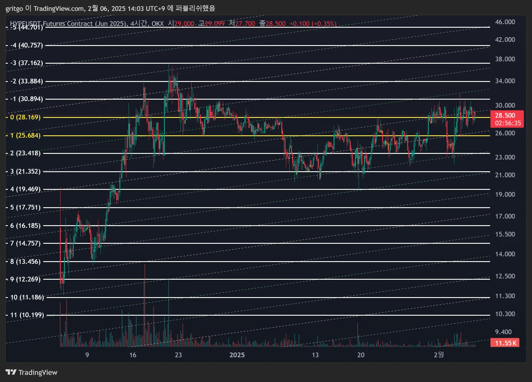
Task: Click the 10 (11.186) level label
Action: tap(27, 297)
